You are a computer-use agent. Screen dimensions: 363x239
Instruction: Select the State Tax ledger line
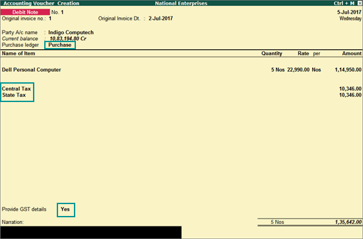point(14,95)
